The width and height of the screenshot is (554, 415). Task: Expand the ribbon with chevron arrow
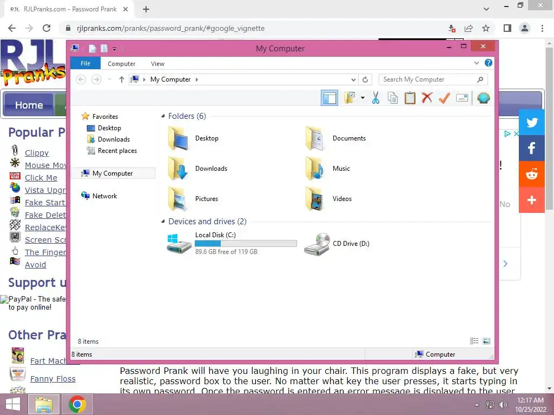[x=476, y=63]
